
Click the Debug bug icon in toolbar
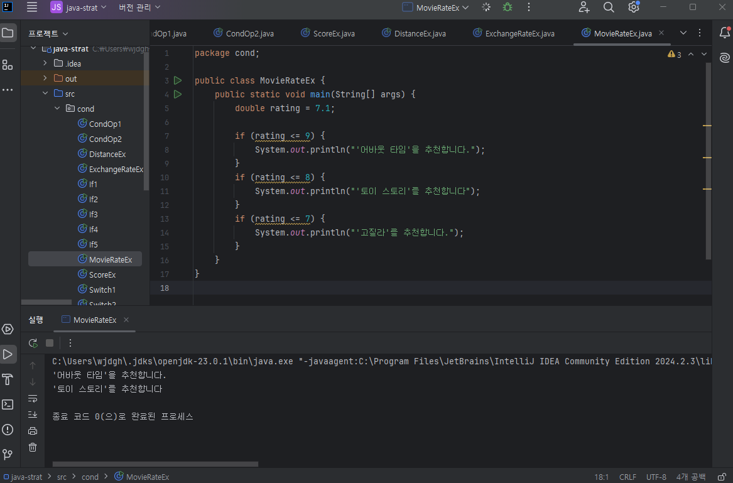click(x=508, y=8)
